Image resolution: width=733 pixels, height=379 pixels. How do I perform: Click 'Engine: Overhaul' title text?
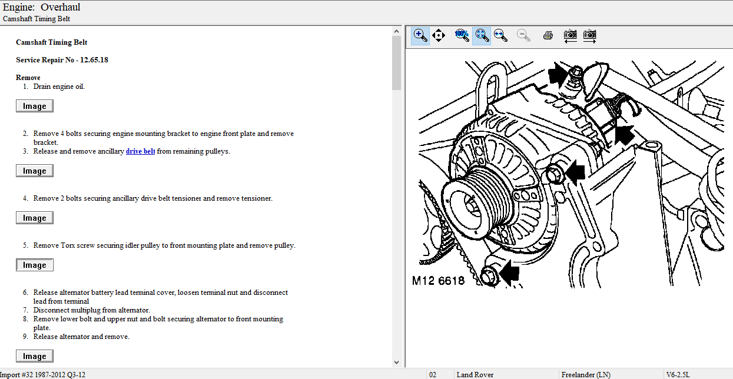tap(42, 8)
